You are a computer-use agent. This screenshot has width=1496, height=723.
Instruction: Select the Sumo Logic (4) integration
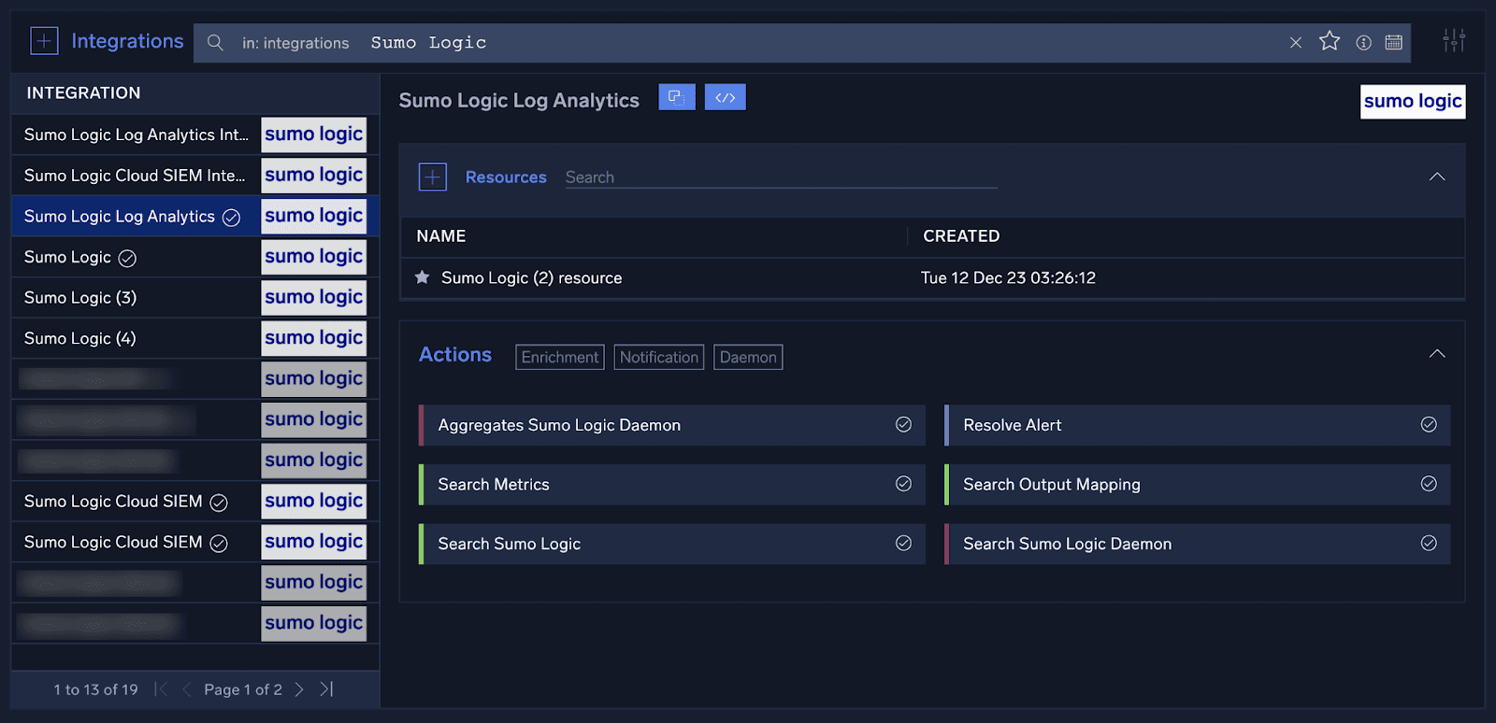tap(195, 338)
